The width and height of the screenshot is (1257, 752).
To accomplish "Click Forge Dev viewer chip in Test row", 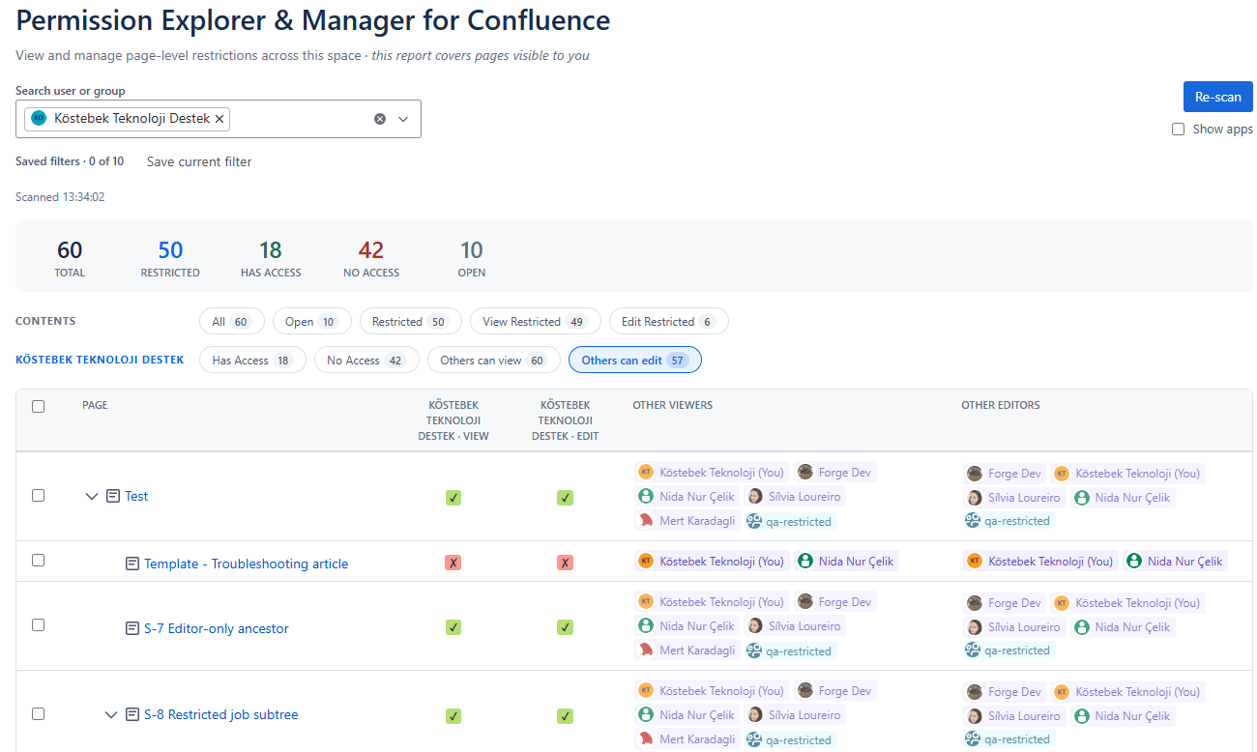I will [x=835, y=473].
